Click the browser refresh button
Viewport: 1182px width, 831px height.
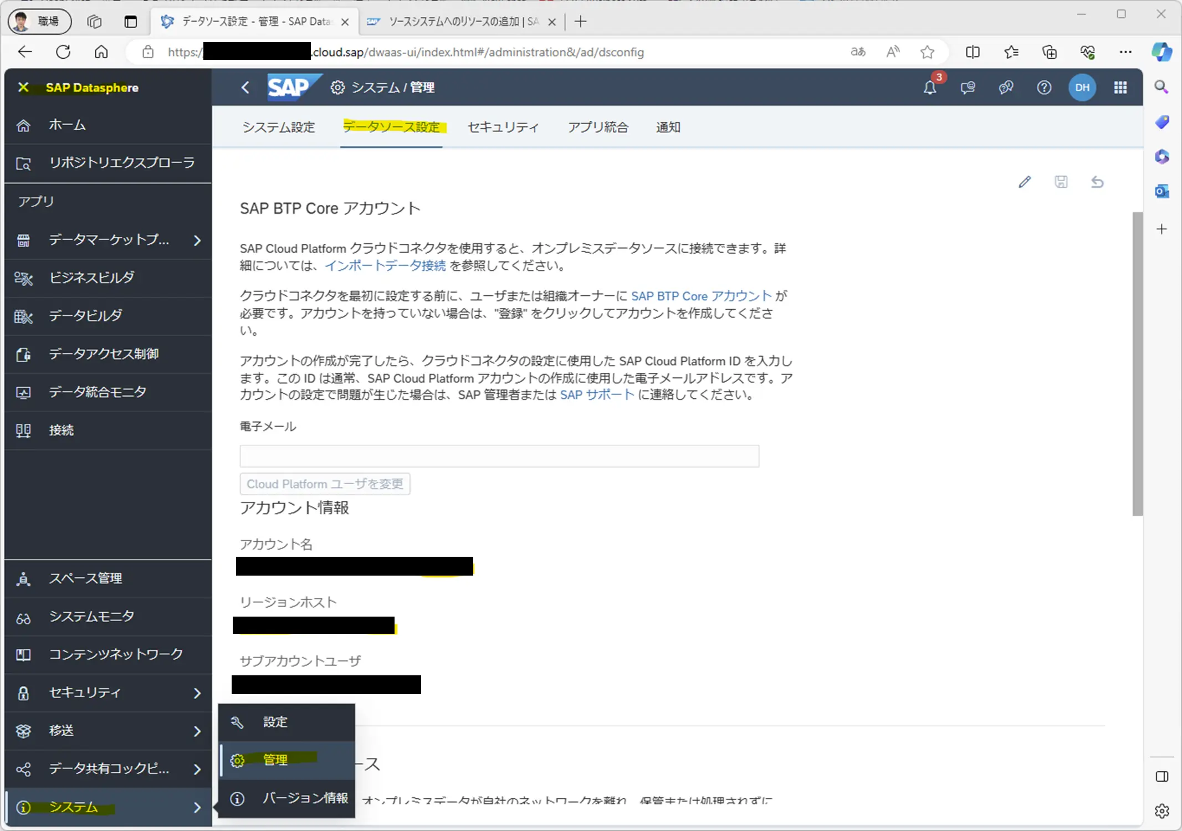pos(63,52)
